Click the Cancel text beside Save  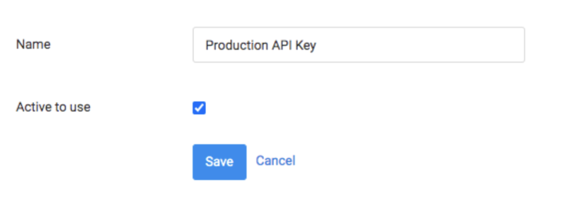point(276,161)
